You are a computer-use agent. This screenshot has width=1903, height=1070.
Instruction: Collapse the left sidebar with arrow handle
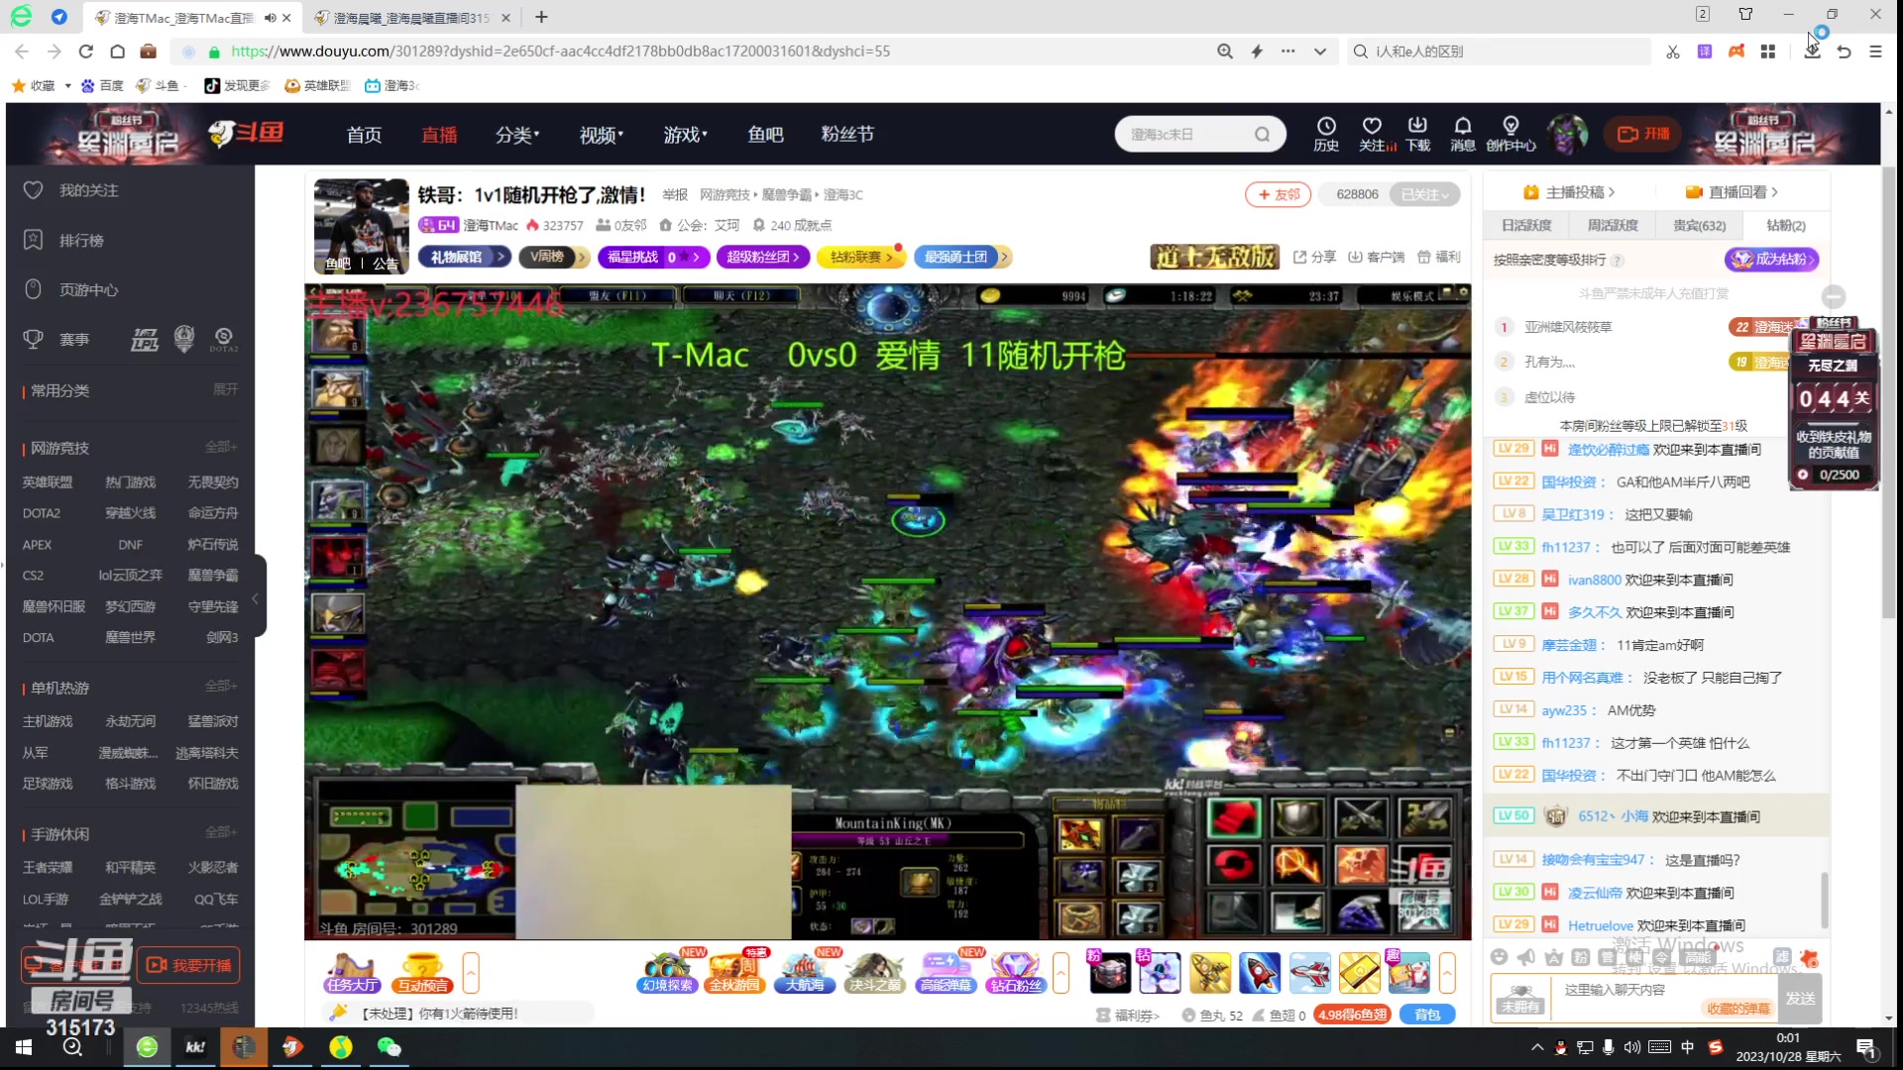pyautogui.click(x=256, y=597)
